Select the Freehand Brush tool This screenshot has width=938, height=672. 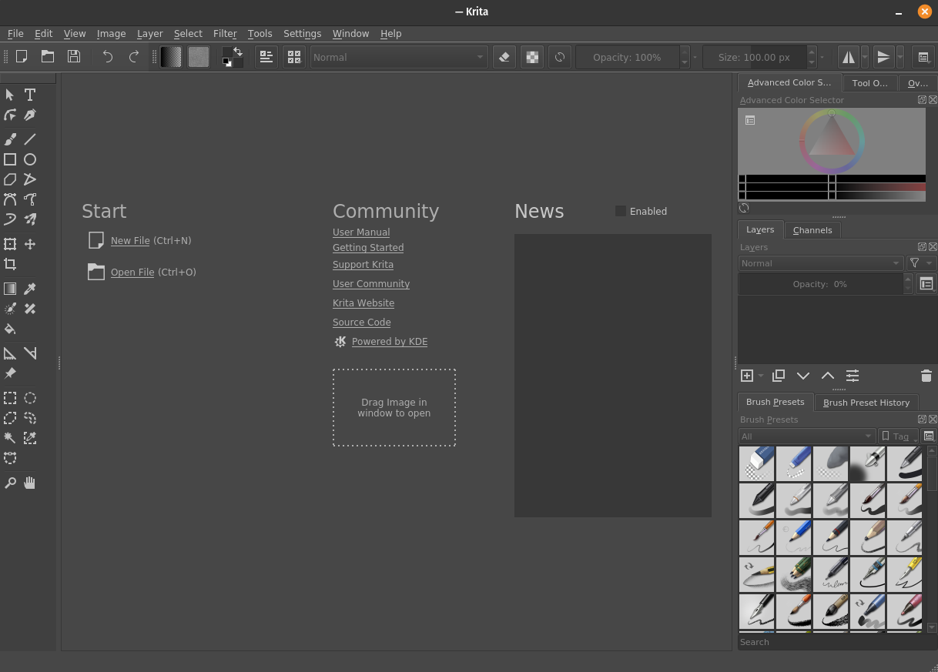[x=10, y=139]
